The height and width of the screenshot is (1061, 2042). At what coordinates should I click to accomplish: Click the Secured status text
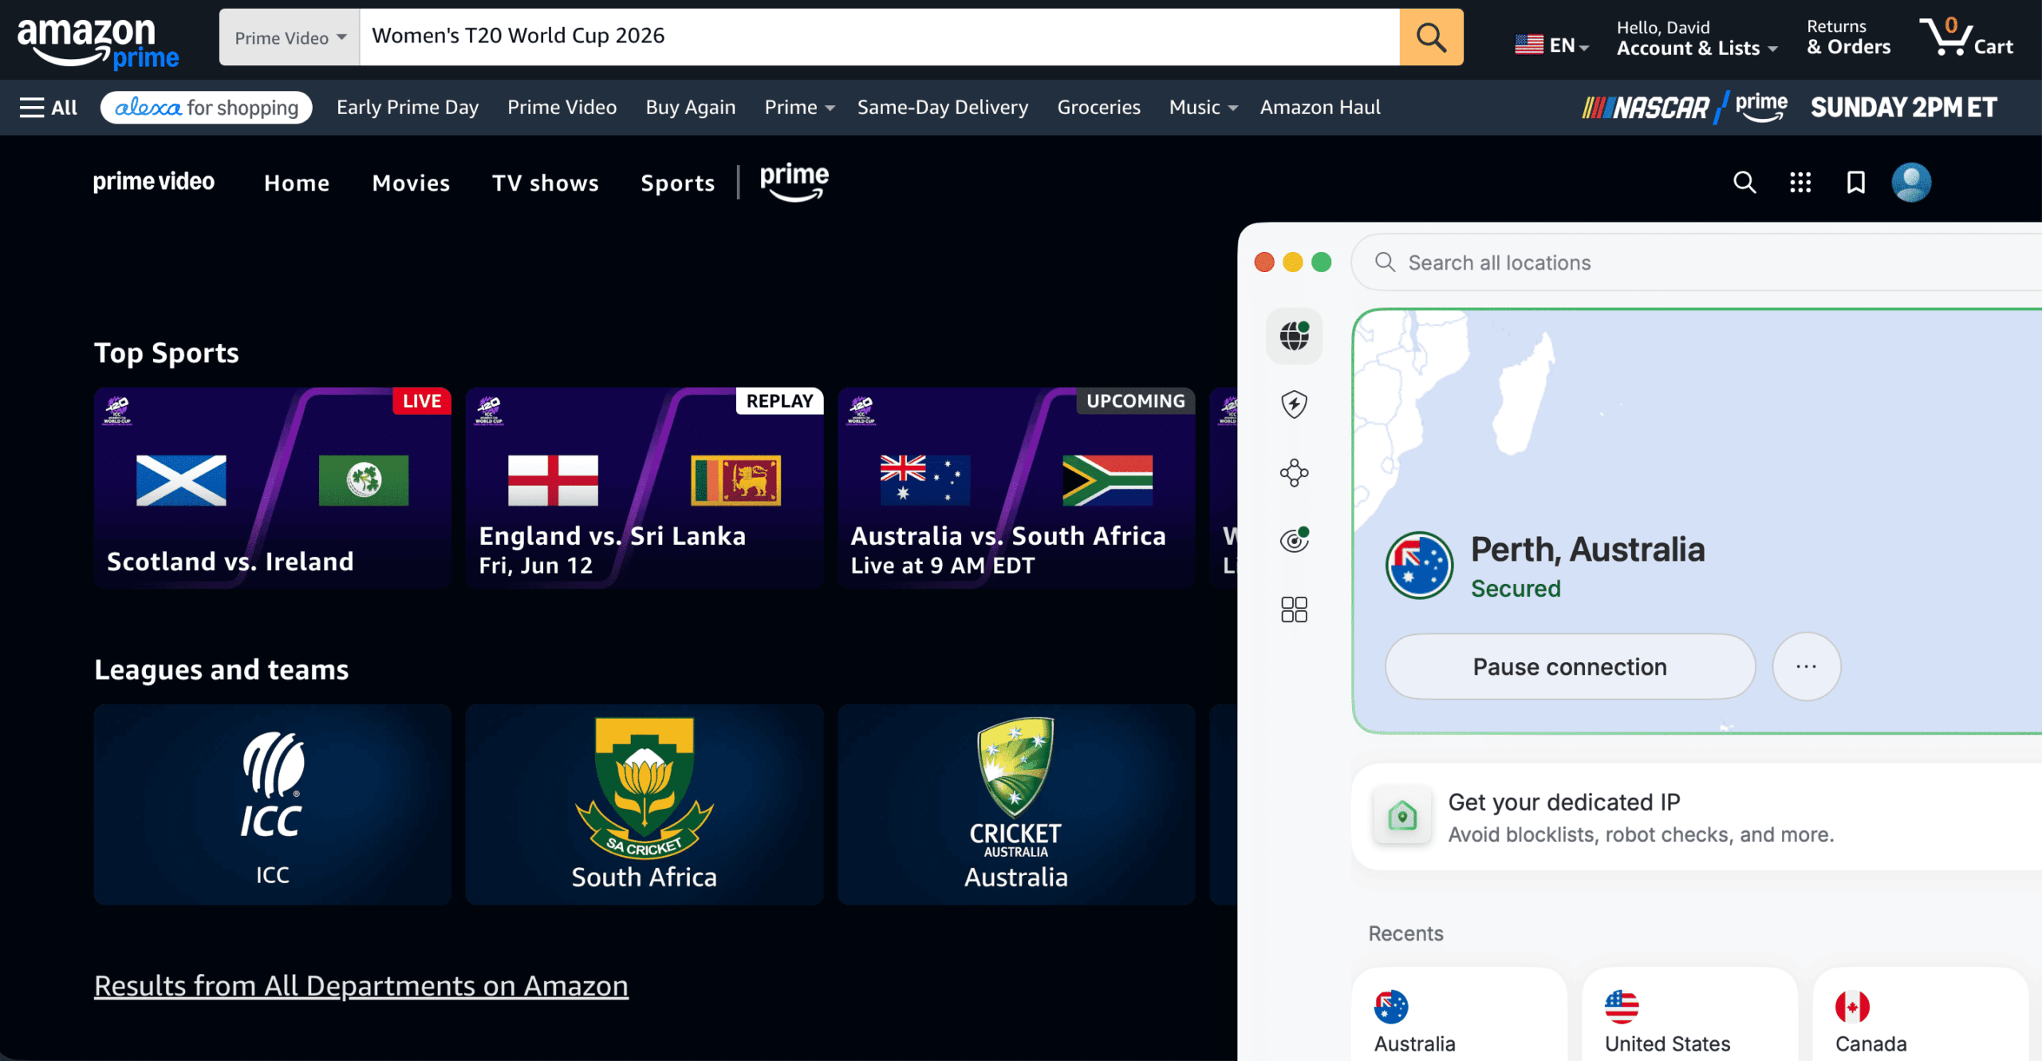click(1516, 589)
